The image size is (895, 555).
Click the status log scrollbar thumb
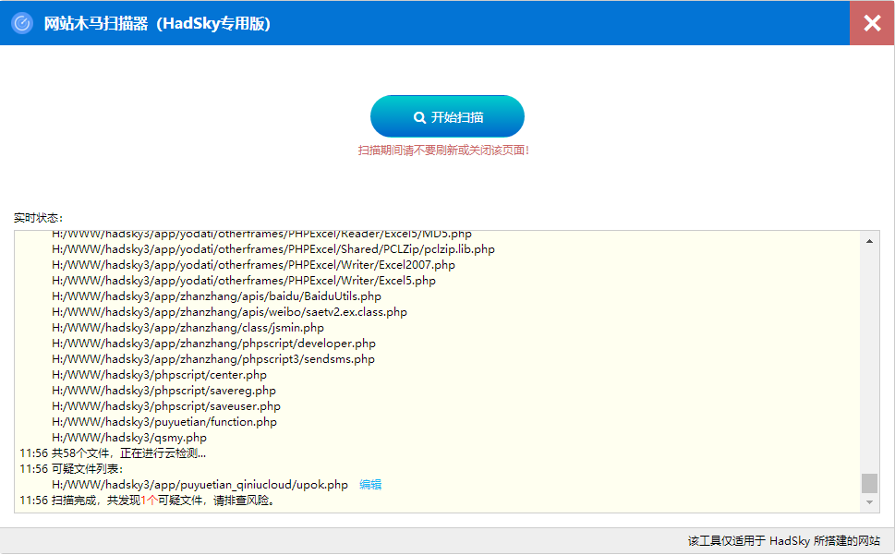[869, 483]
